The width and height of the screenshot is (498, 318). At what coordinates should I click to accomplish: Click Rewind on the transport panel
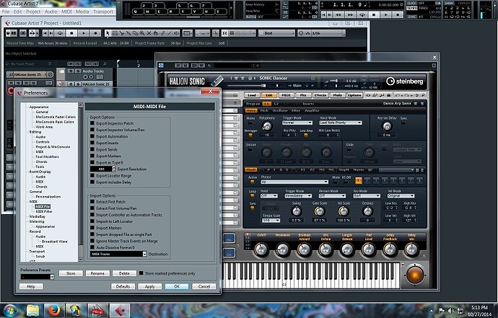coord(338,15)
